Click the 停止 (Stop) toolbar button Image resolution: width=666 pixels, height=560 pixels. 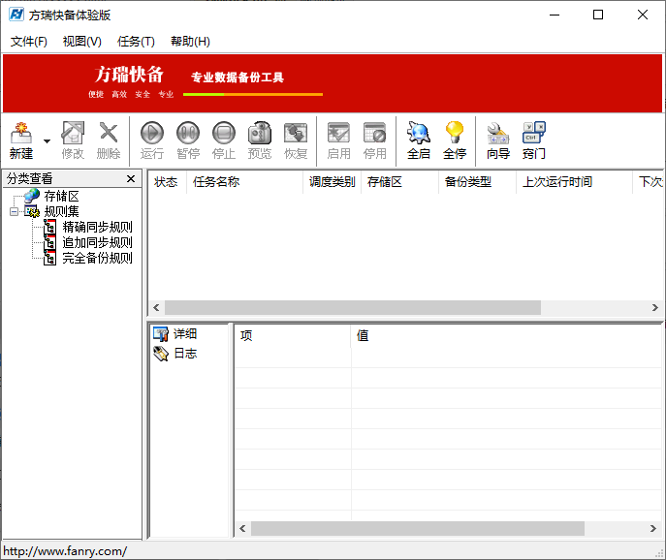click(x=224, y=140)
